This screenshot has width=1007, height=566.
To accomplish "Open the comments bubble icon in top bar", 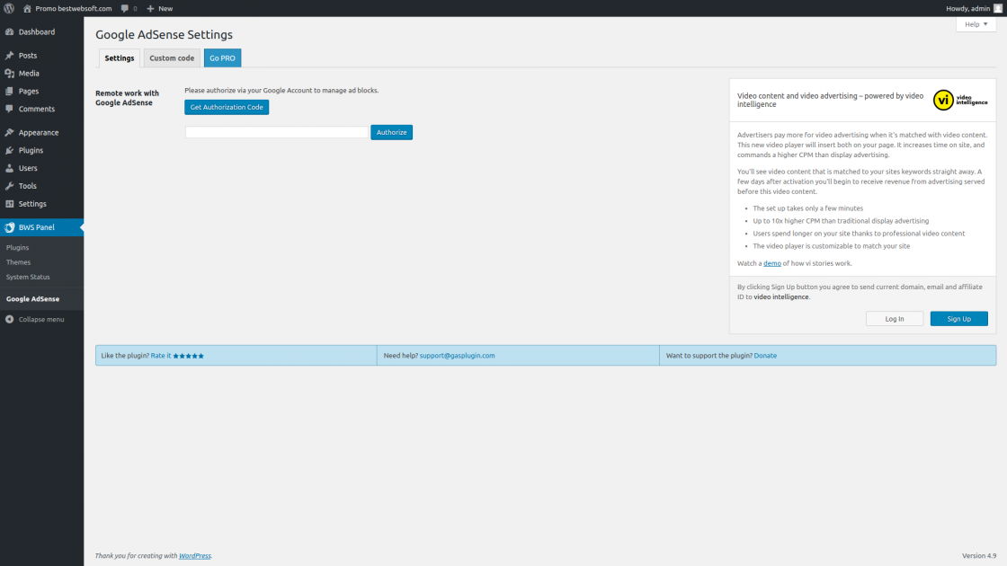I will point(125,8).
